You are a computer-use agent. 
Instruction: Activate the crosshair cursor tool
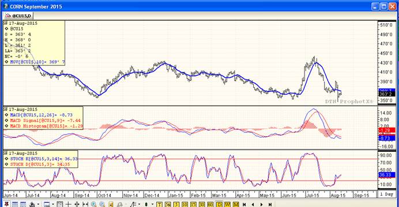click(68, 205)
